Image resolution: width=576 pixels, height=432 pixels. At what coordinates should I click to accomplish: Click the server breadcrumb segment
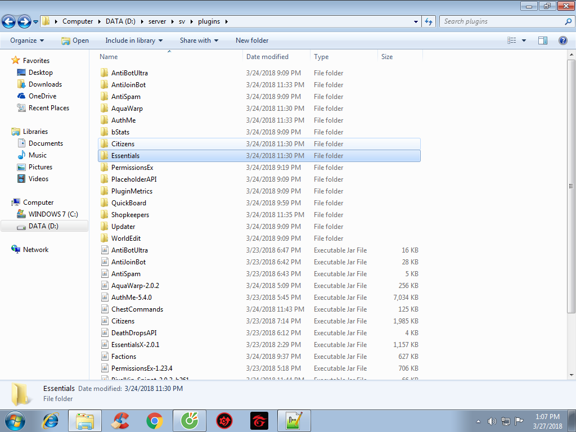157,21
